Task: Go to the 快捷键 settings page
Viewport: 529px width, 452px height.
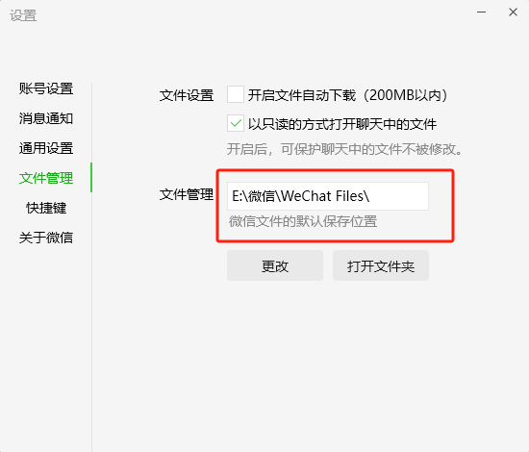Action: tap(46, 208)
